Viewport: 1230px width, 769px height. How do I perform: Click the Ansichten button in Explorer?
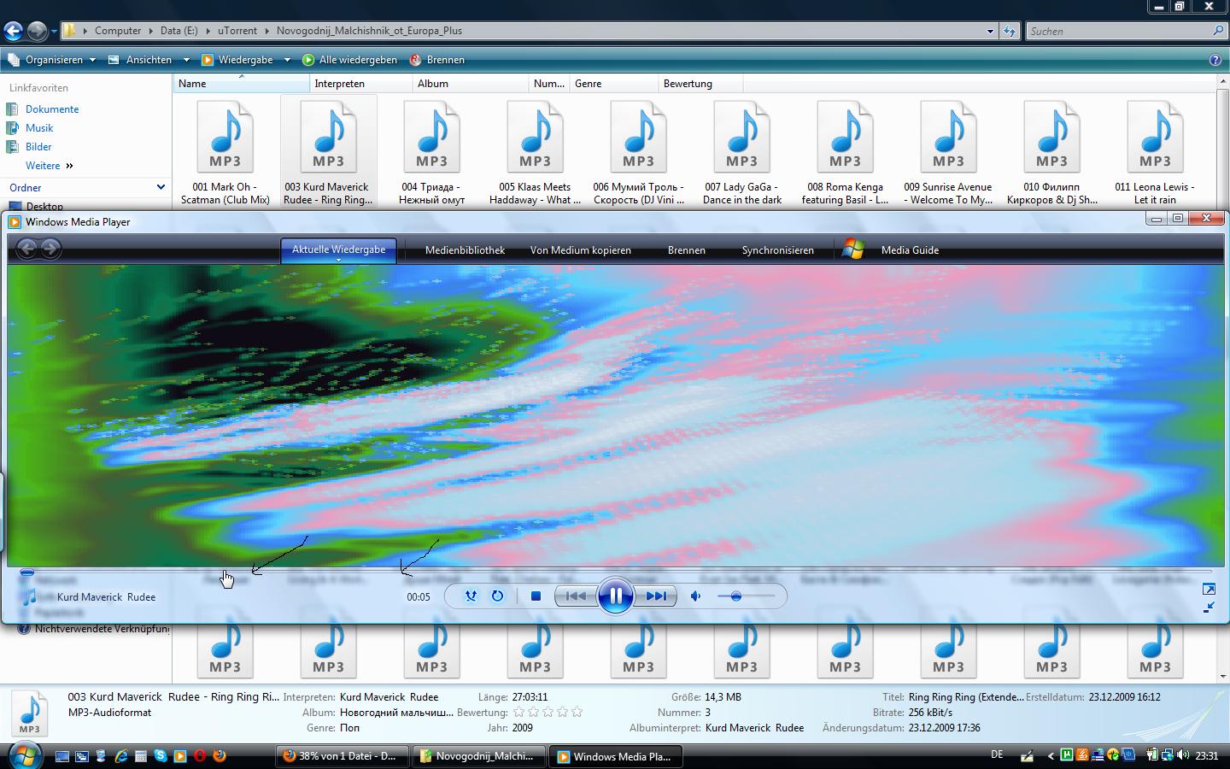pyautogui.click(x=141, y=60)
